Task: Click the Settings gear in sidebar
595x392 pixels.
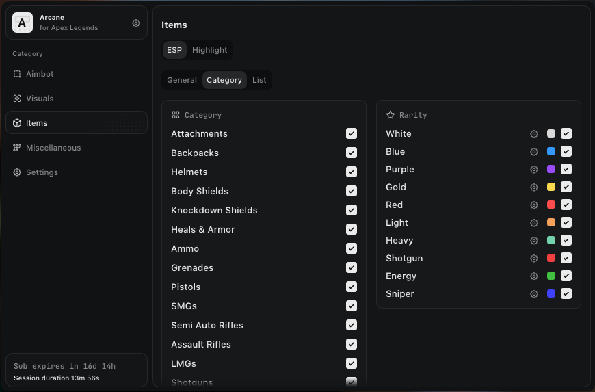Action: [17, 172]
